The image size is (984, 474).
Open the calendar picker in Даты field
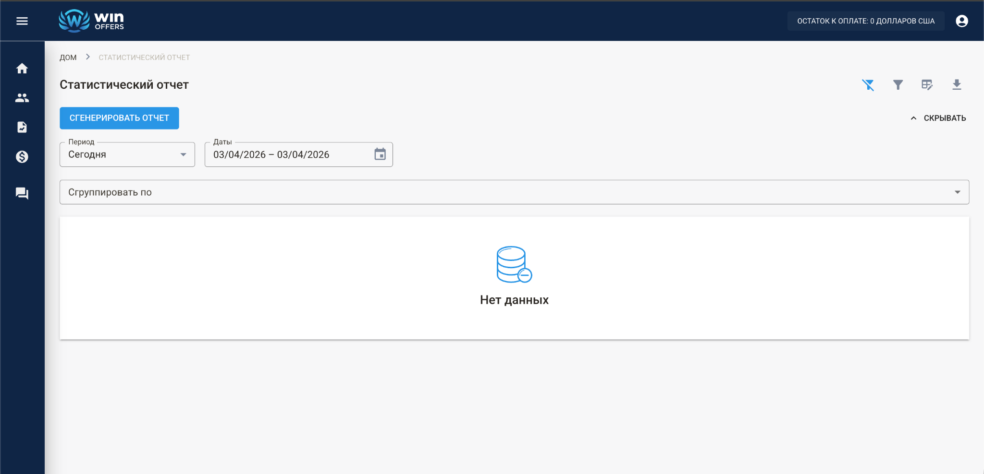pos(380,154)
